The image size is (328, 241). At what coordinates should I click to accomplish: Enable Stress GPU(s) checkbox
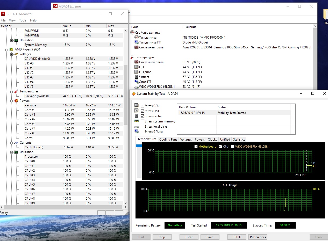[142, 132]
